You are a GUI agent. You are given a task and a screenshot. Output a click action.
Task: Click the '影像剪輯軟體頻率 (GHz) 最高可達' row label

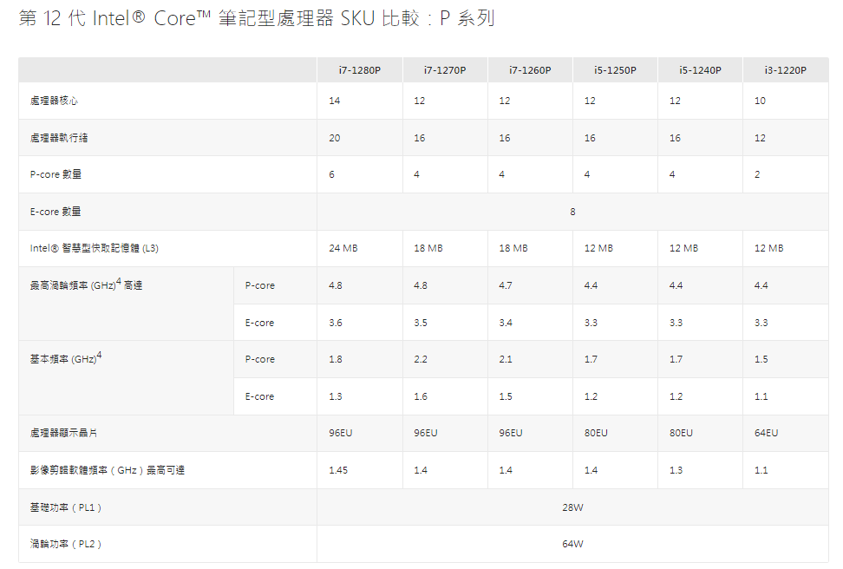108,470
